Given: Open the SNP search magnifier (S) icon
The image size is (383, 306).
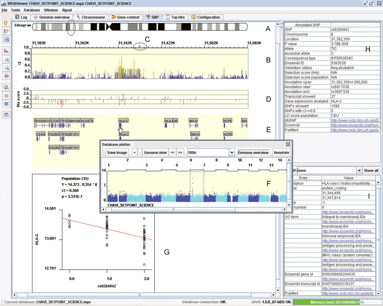Looking at the screenshot, I should tap(6, 68).
